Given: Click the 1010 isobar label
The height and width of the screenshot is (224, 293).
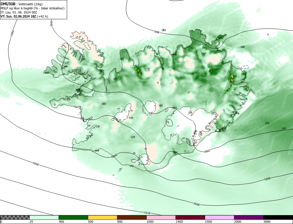Looking at the screenshot, I should (147, 213).
